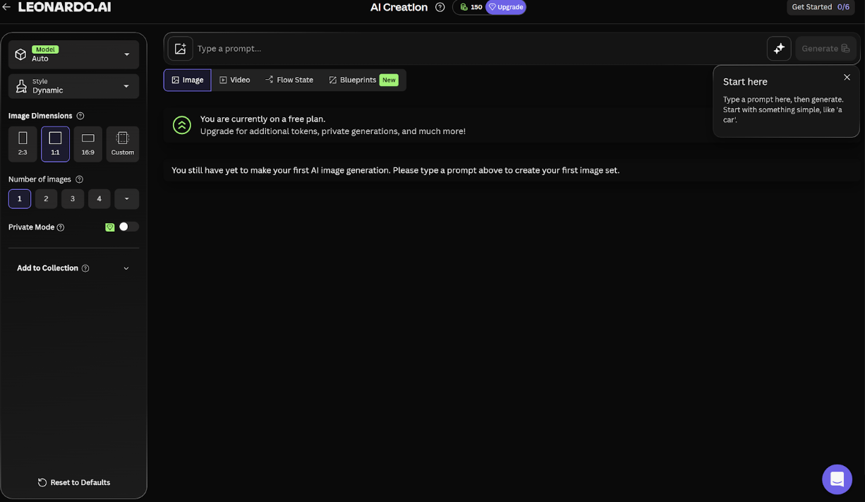This screenshot has height=502, width=865.
Task: Select the 2:3 image dimension option
Action: [x=23, y=144]
